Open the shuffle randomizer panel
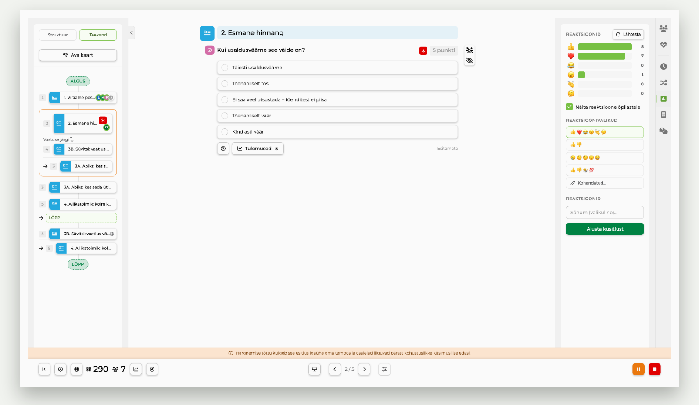This screenshot has width=699, height=405. coord(663,82)
